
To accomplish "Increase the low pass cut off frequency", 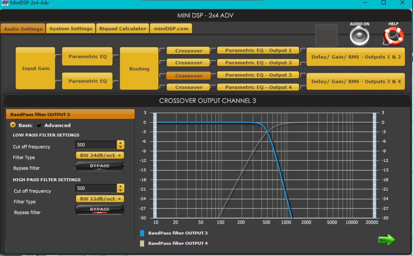I will (x=120, y=143).
